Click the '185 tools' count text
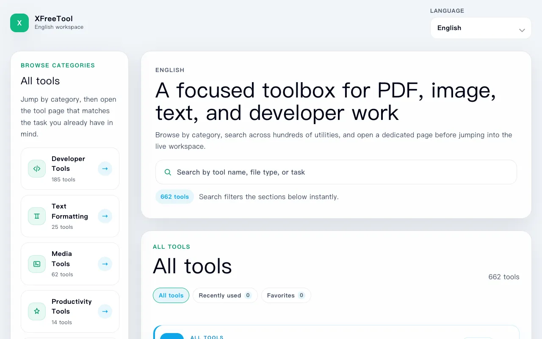This screenshot has width=542, height=339. click(x=64, y=179)
